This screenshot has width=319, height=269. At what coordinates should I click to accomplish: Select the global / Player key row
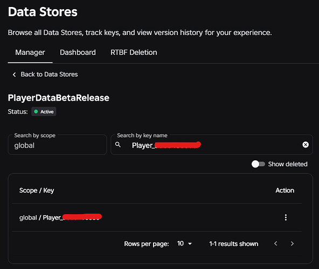[157, 217]
